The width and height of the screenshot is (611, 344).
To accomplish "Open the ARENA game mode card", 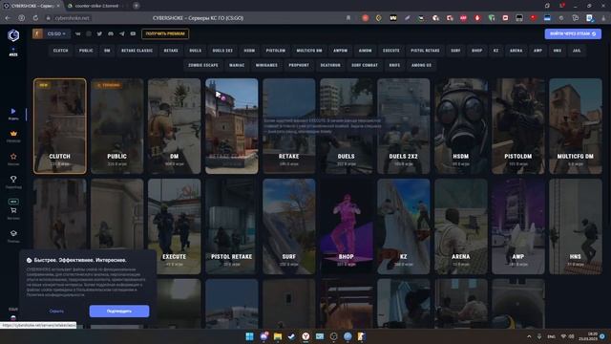I will point(460,226).
